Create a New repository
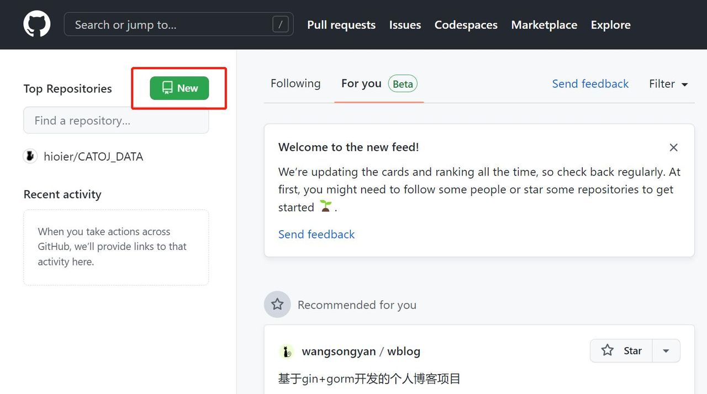Image resolution: width=707 pixels, height=394 pixels. [178, 88]
